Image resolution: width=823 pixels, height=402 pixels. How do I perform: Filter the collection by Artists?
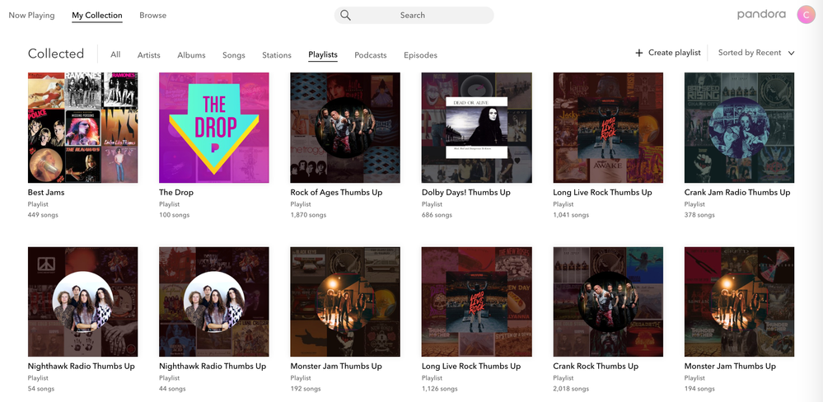(149, 55)
